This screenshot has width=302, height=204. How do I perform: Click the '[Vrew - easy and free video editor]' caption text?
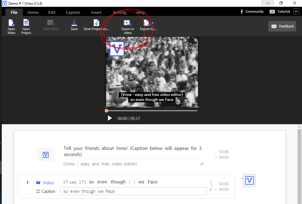(x=100, y=164)
